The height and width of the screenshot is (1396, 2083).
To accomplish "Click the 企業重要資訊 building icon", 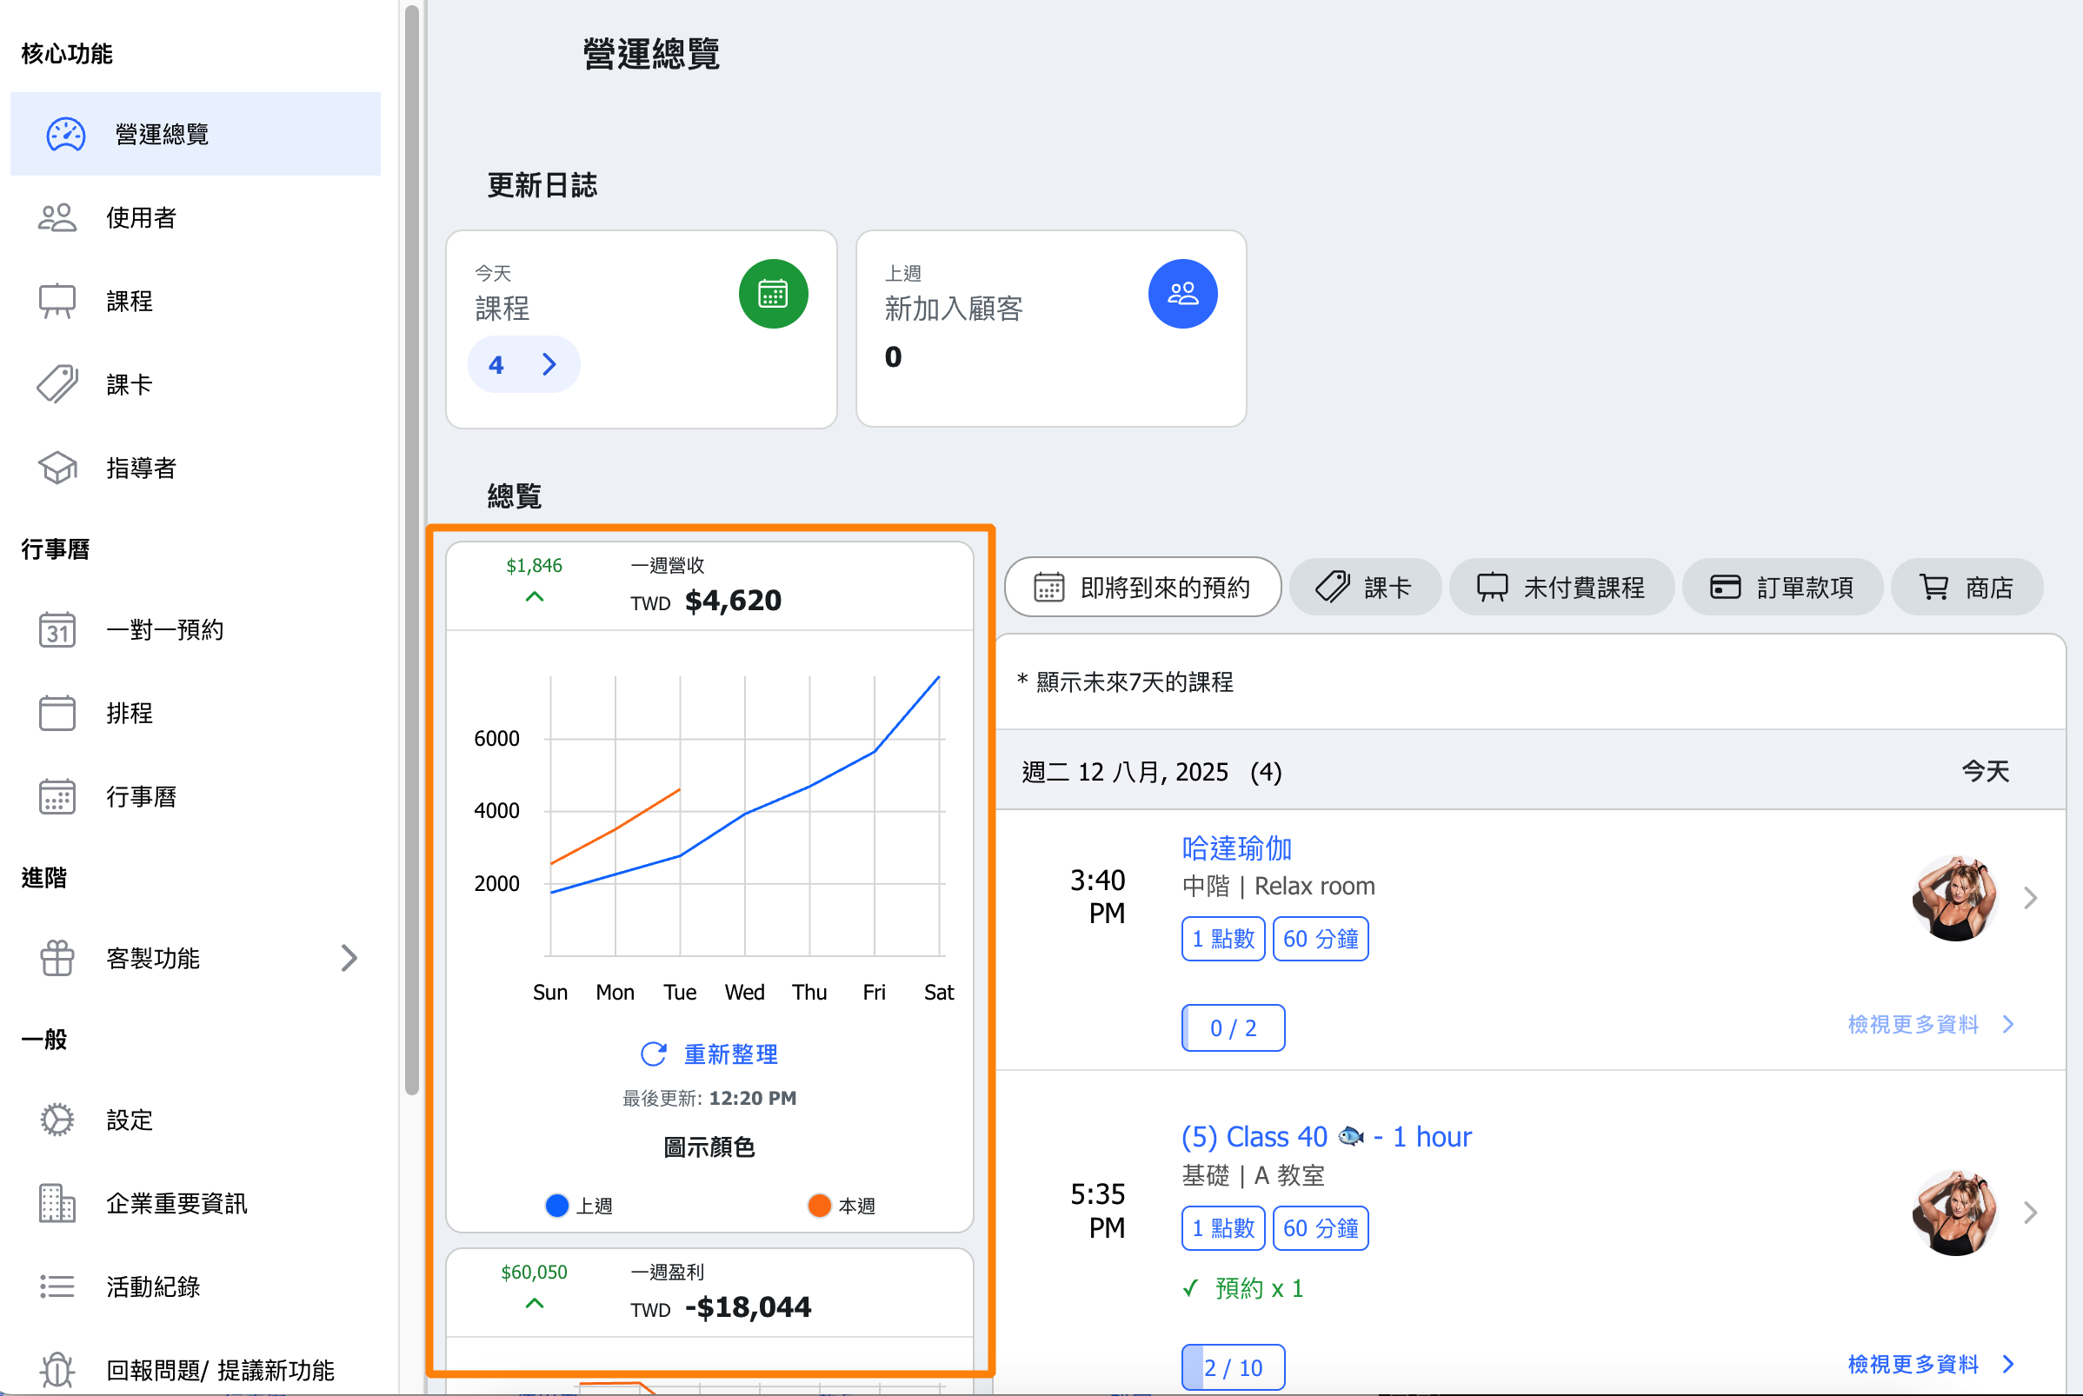I will tap(57, 1204).
